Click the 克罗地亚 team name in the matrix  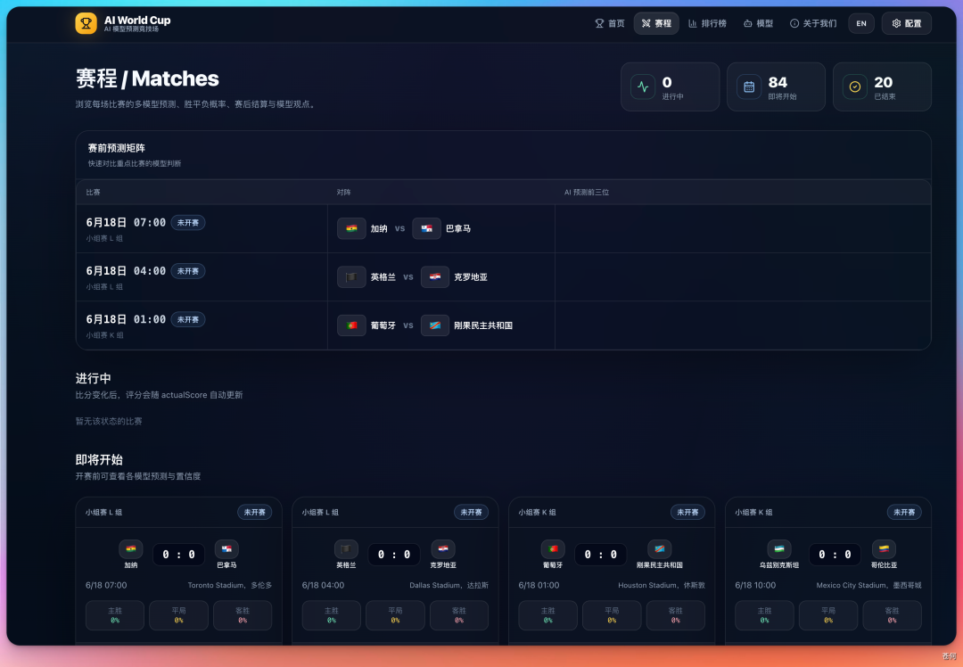point(471,277)
